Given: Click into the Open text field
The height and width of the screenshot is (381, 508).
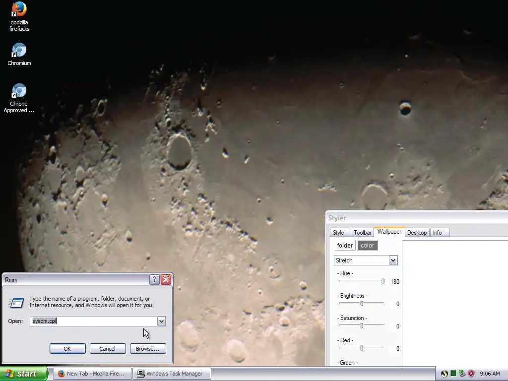Looking at the screenshot, I should pos(94,321).
